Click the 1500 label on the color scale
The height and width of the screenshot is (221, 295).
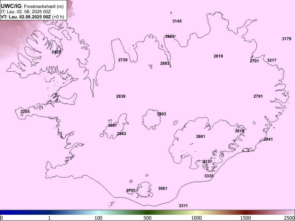(246, 218)
